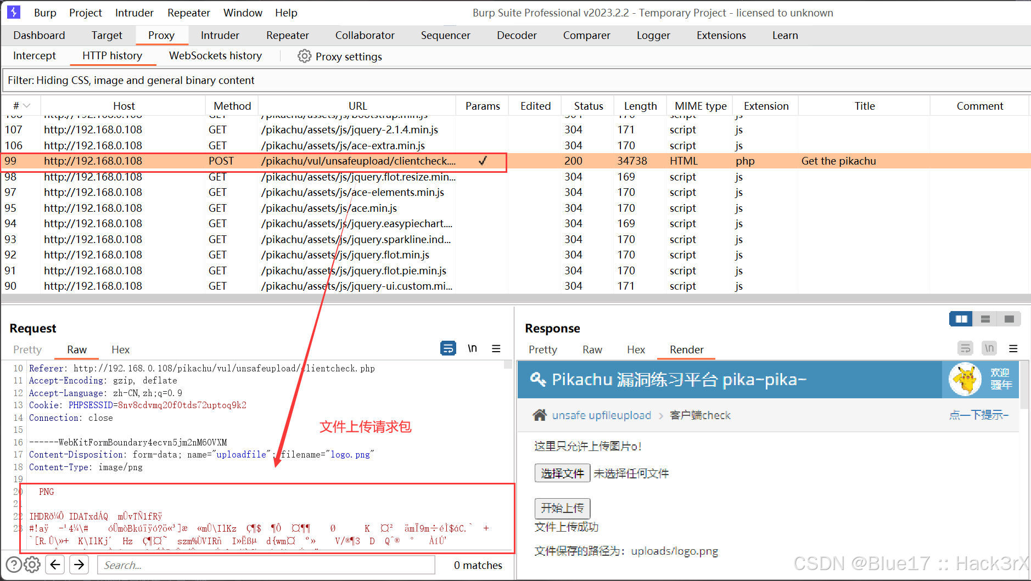
Task: Switch Response view to Raw
Action: click(592, 349)
